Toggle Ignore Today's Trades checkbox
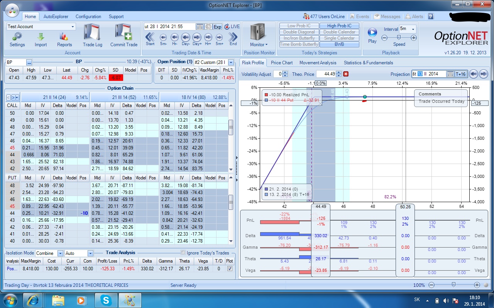Viewport: 494px width, 308px height. pos(183,253)
